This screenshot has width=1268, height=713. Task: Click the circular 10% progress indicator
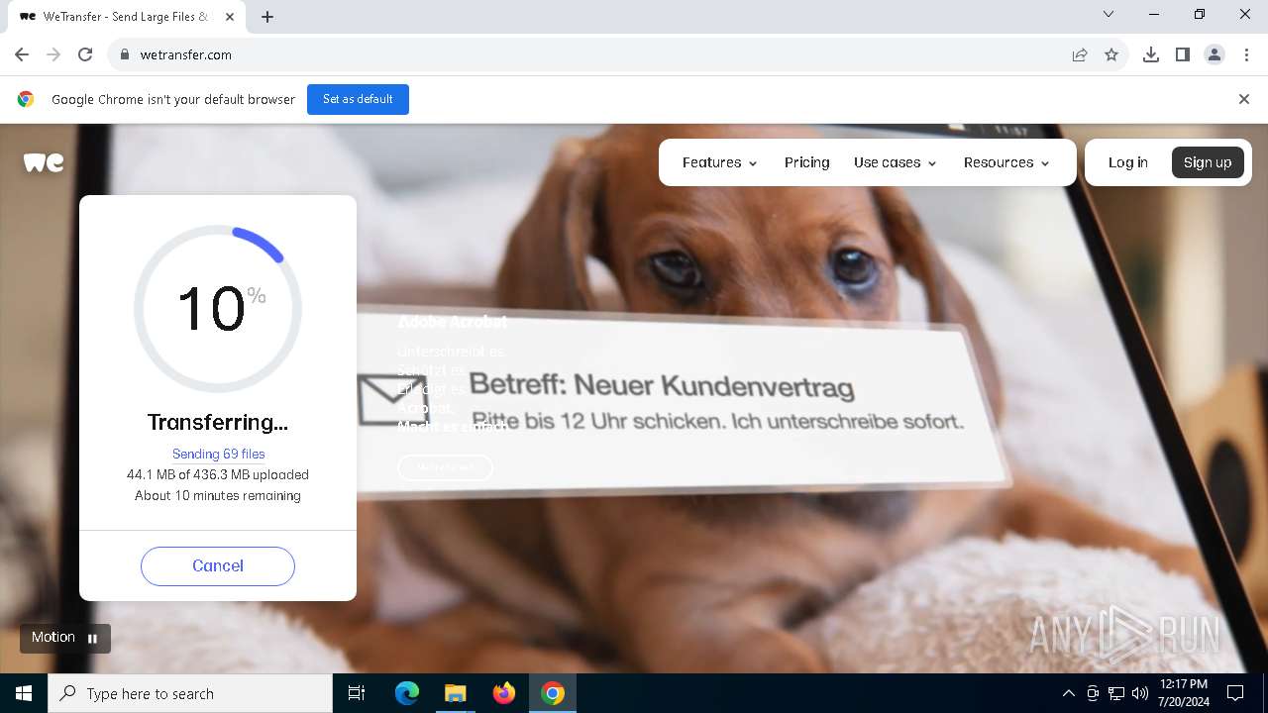click(218, 309)
